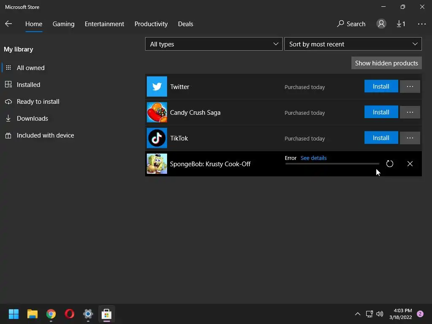This screenshot has height=324, width=432.
Task: Go back using the back arrow
Action: coord(8,24)
